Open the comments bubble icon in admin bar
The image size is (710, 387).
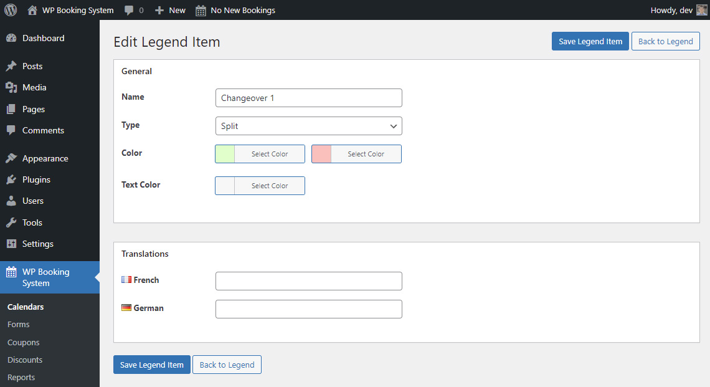tap(129, 11)
